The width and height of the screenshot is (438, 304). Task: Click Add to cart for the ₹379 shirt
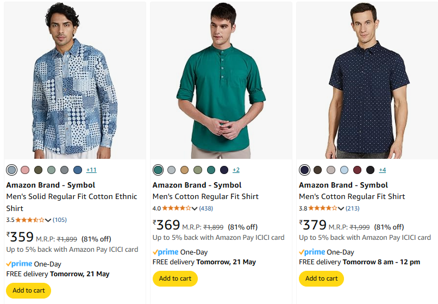pyautogui.click(x=322, y=278)
